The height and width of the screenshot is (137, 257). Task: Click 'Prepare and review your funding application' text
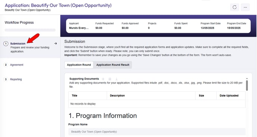(30, 49)
